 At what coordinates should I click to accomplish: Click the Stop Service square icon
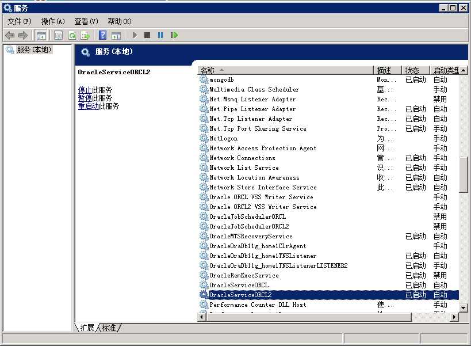click(147, 36)
